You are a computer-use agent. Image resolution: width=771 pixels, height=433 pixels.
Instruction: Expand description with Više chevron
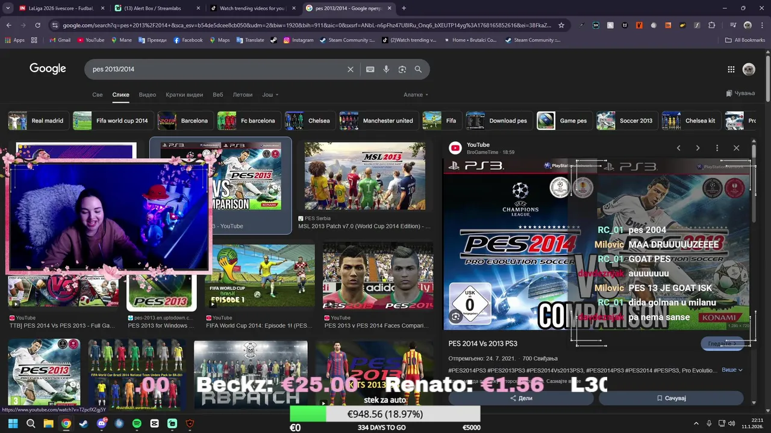pos(732,370)
